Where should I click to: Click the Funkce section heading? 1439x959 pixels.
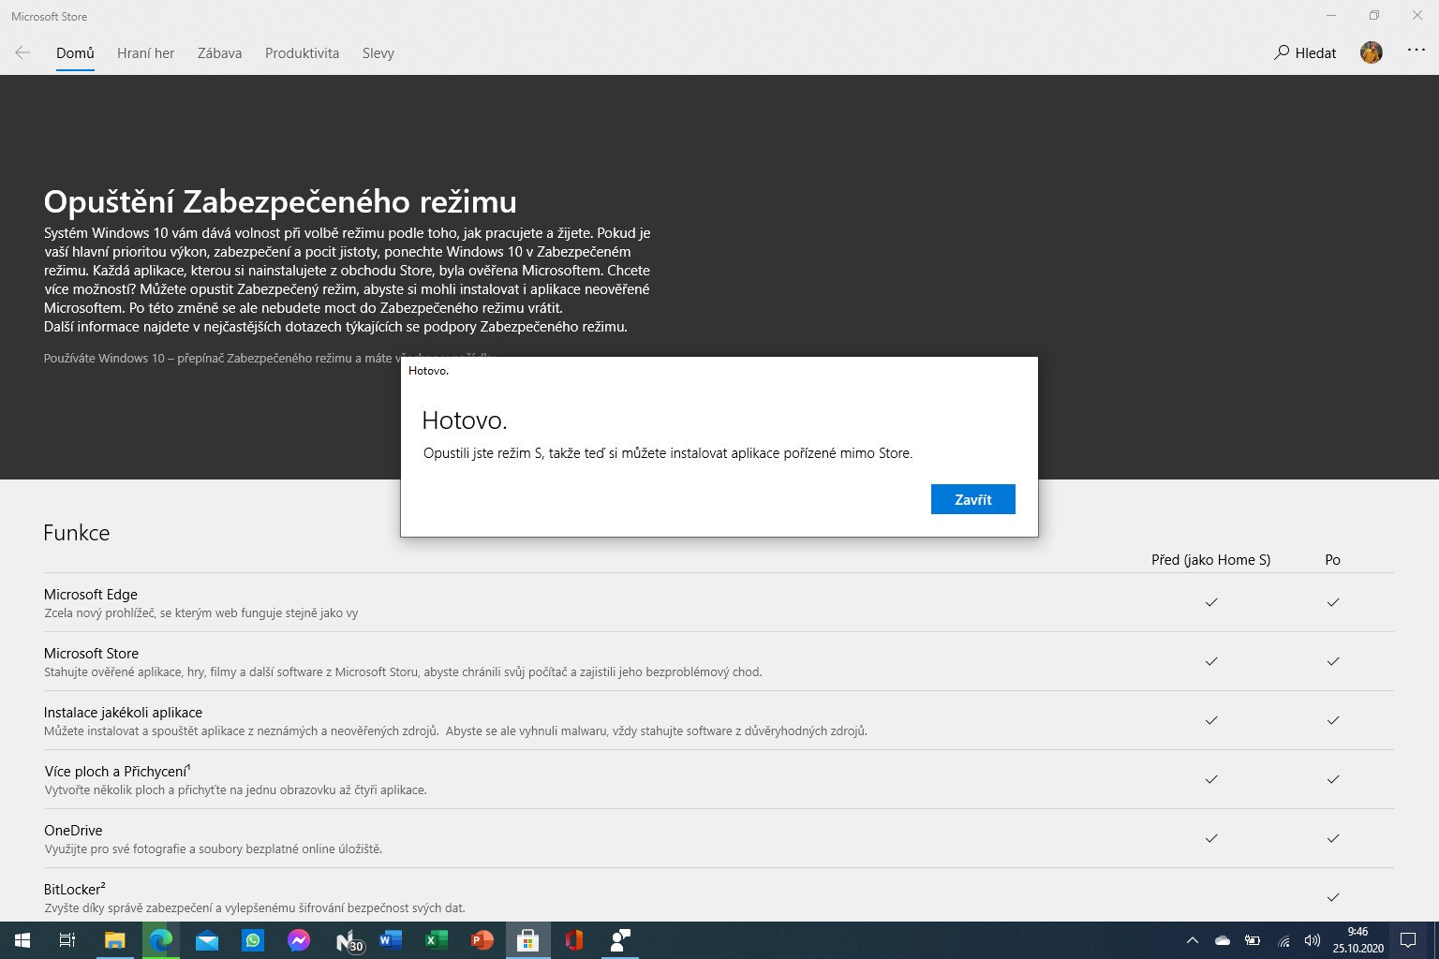[77, 533]
